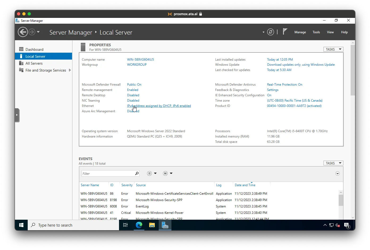Click the filter search magnifier icon

click(137, 173)
